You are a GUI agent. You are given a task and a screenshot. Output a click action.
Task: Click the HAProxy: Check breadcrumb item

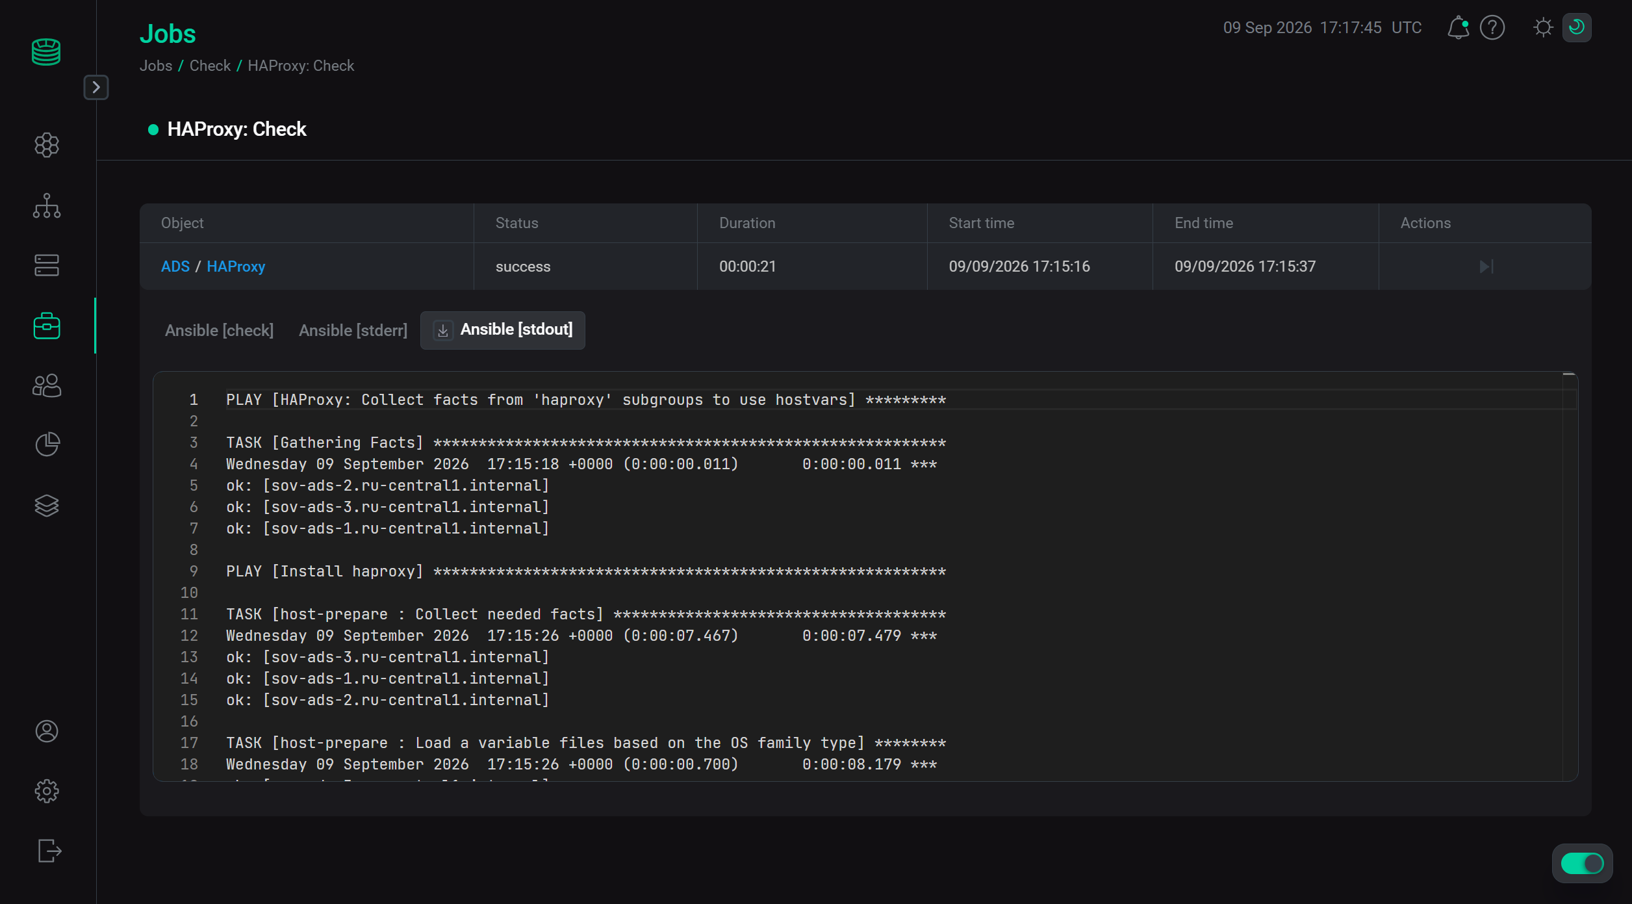click(x=301, y=66)
